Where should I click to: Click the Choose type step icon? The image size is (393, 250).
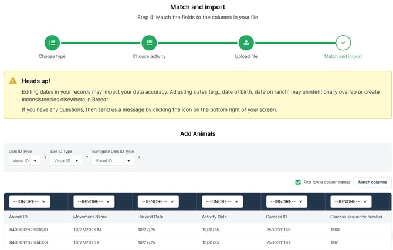[x=52, y=43]
